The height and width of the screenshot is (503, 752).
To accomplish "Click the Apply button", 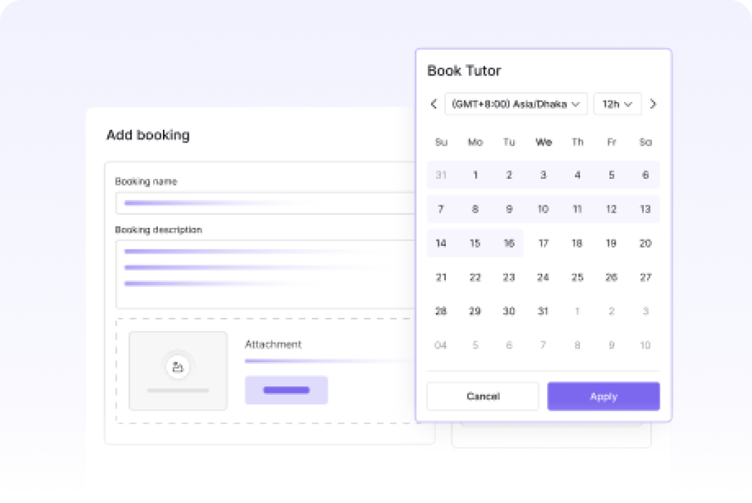I will pyautogui.click(x=603, y=396).
